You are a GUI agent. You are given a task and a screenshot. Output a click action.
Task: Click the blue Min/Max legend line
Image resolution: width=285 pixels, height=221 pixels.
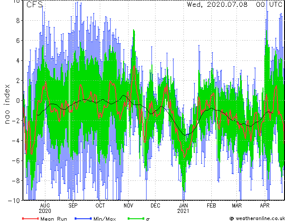tap(83, 218)
